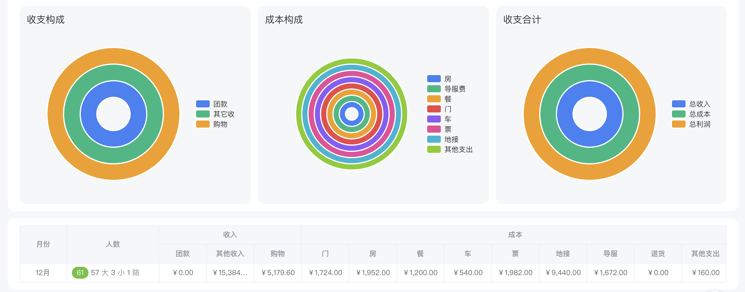Click the 12月 month cell in the table

coord(43,272)
